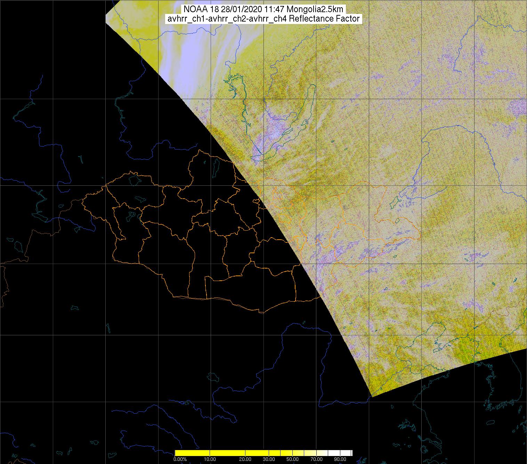Click the 0.00% label on the color scale
Screen dimensions: 527x464
click(180, 459)
